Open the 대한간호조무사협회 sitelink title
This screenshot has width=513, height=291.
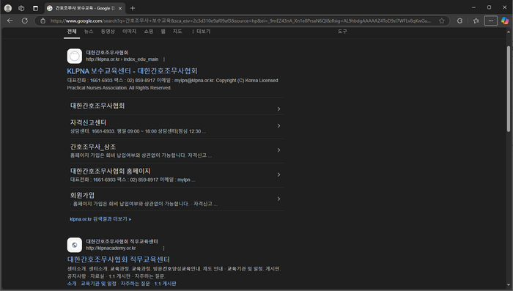coord(97,106)
